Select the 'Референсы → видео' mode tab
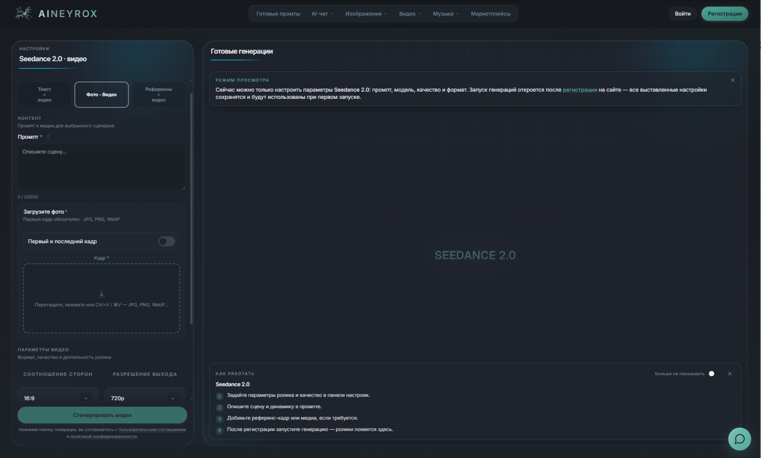Image resolution: width=761 pixels, height=458 pixels. [158, 95]
